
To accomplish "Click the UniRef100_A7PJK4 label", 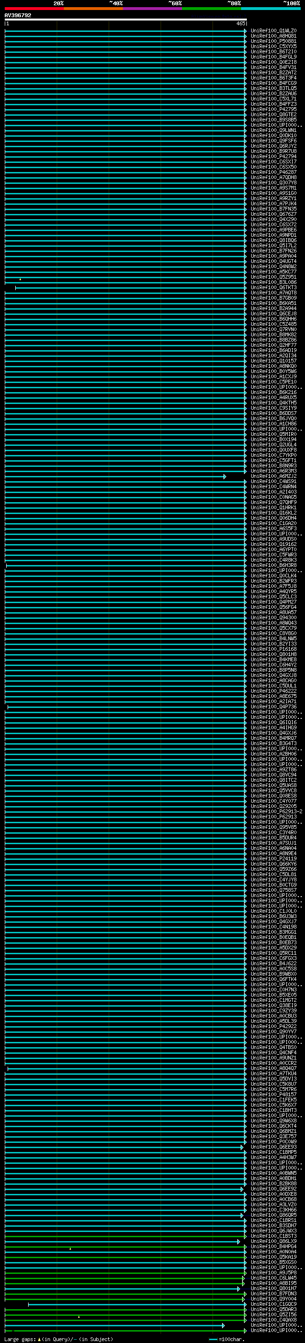I will click(x=273, y=204).
